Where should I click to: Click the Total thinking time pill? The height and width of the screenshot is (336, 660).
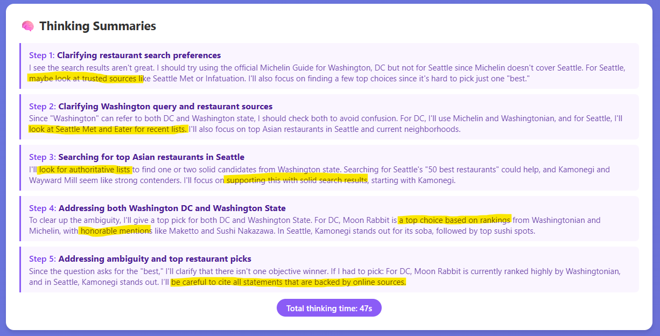tap(329, 308)
